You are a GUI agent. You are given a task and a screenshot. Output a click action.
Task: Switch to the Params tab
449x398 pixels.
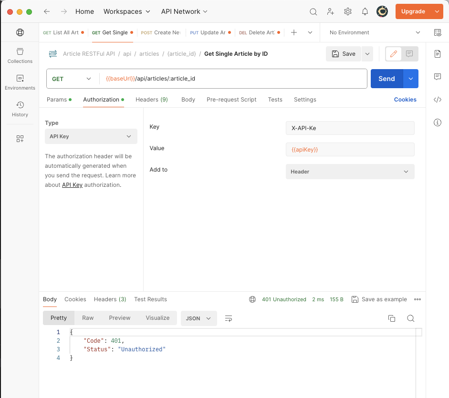[59, 100]
